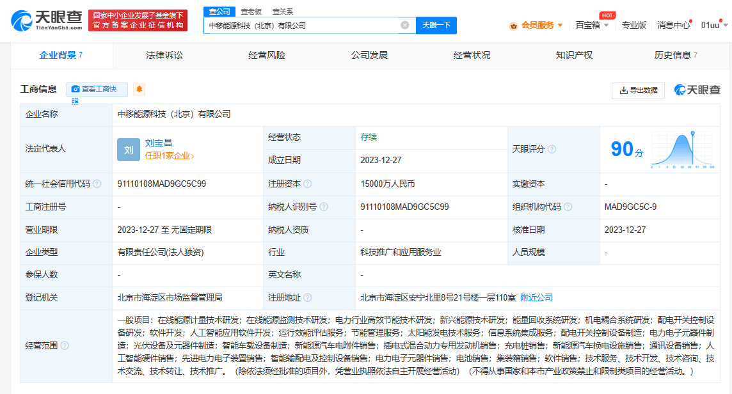Click the member service crown icon
The image size is (732, 394).
tap(514, 26)
